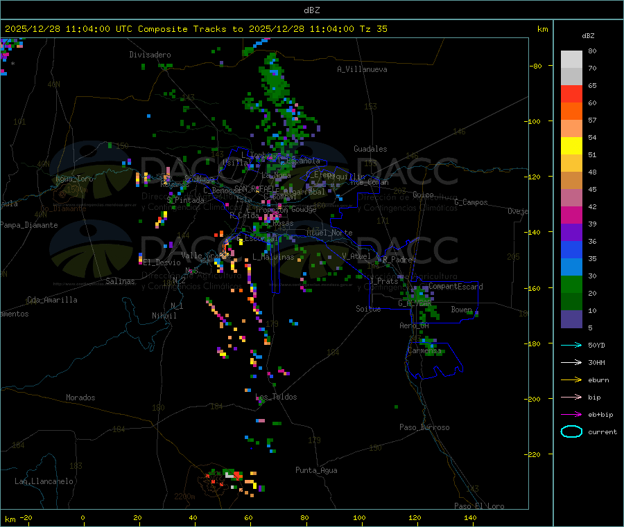Click the SAN_RAFAEL city label
Viewport: 624px width, 527px height.
[254, 188]
